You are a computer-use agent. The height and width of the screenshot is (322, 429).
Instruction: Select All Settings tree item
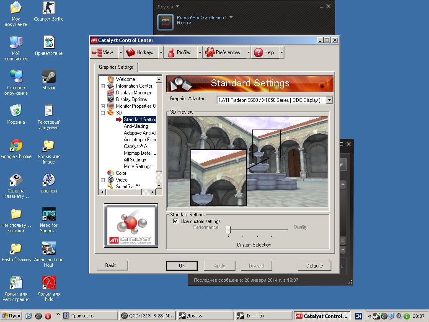[x=135, y=160]
